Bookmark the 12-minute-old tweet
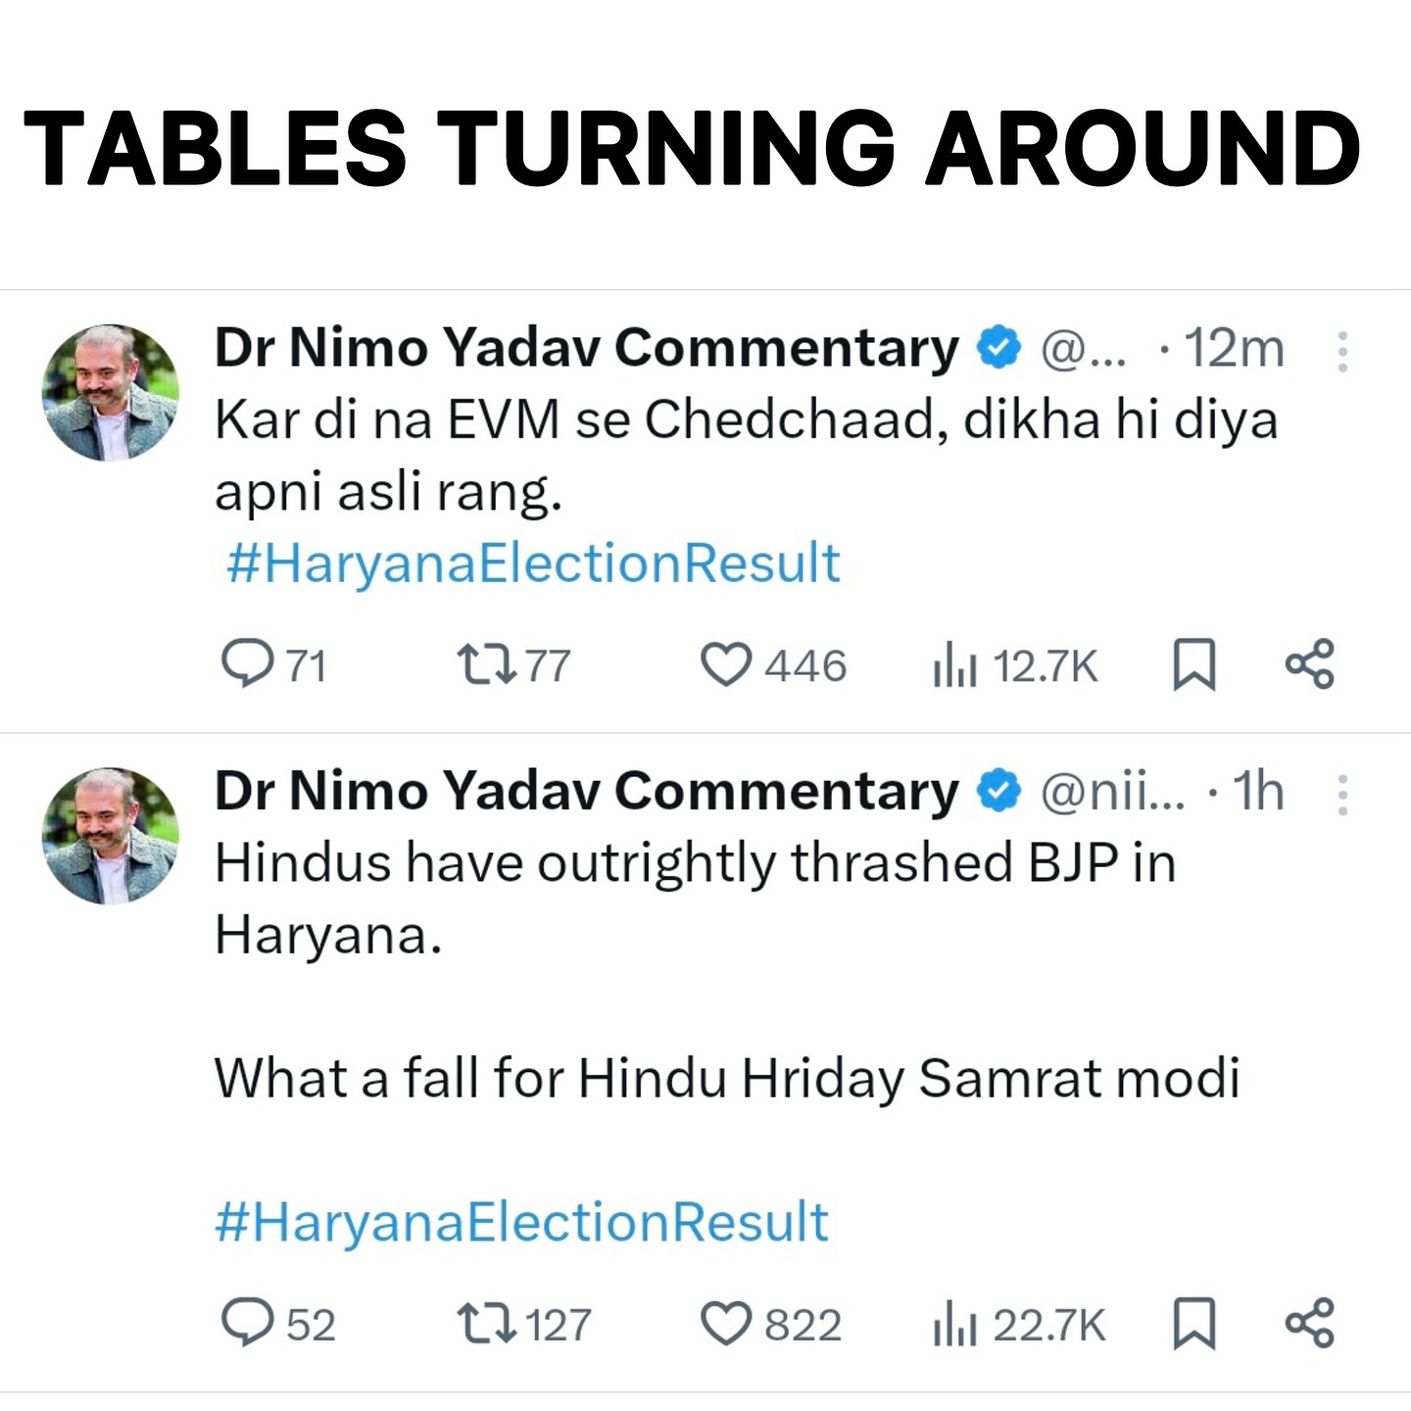Screen dimensions: 1411x1411 click(x=1194, y=664)
